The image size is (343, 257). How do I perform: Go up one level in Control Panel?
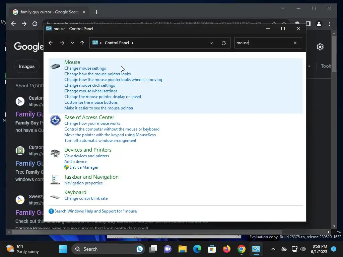pos(82,43)
